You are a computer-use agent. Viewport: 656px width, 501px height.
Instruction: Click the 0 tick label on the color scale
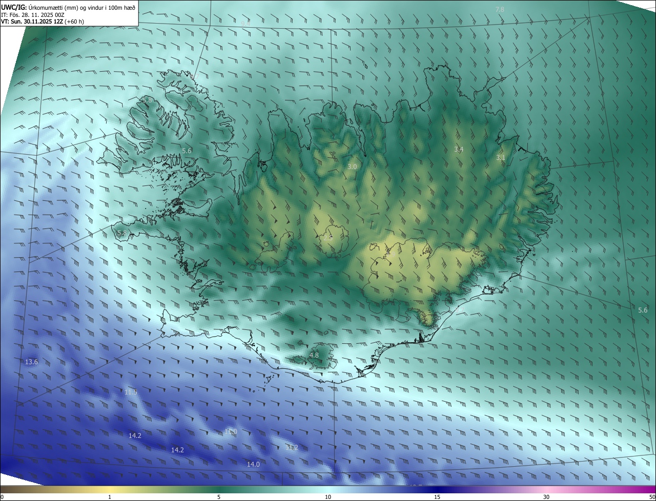pyautogui.click(x=2, y=497)
